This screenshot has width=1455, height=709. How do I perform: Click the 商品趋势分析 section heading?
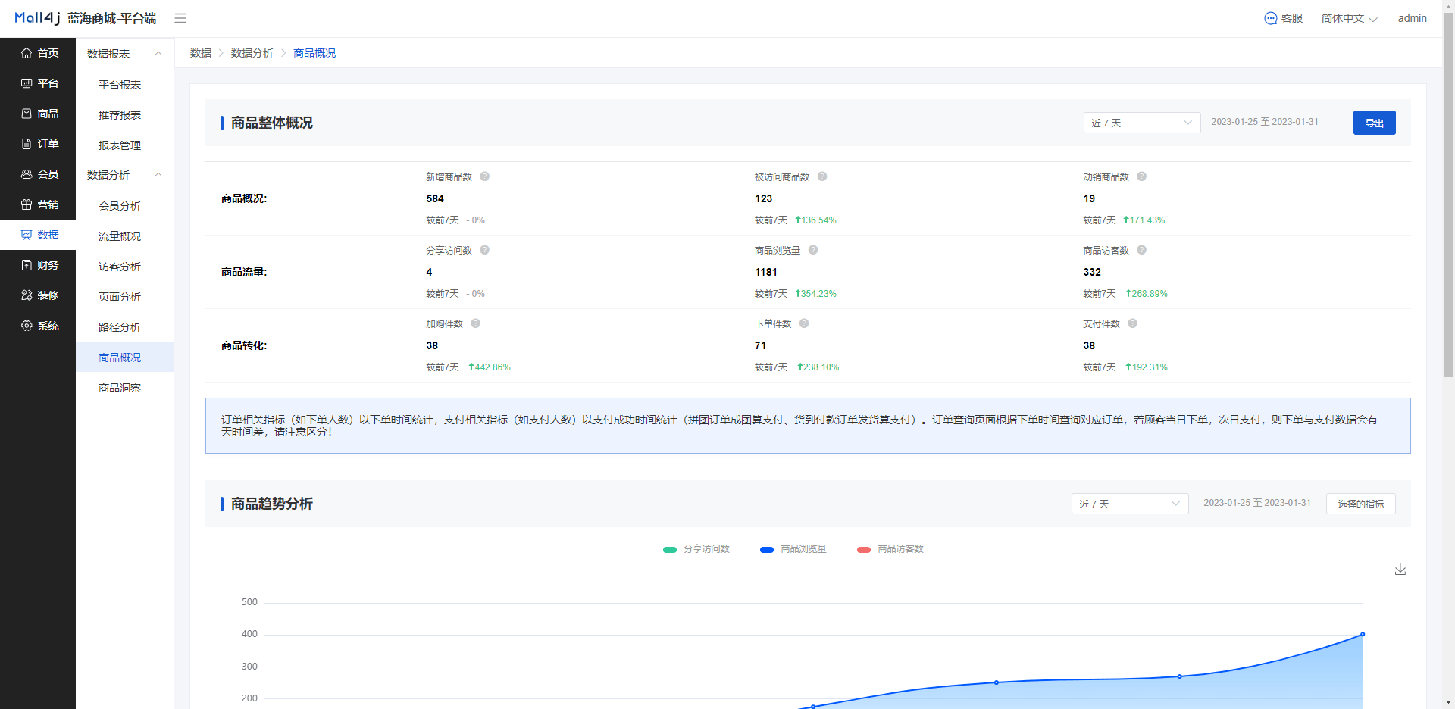pyautogui.click(x=272, y=504)
